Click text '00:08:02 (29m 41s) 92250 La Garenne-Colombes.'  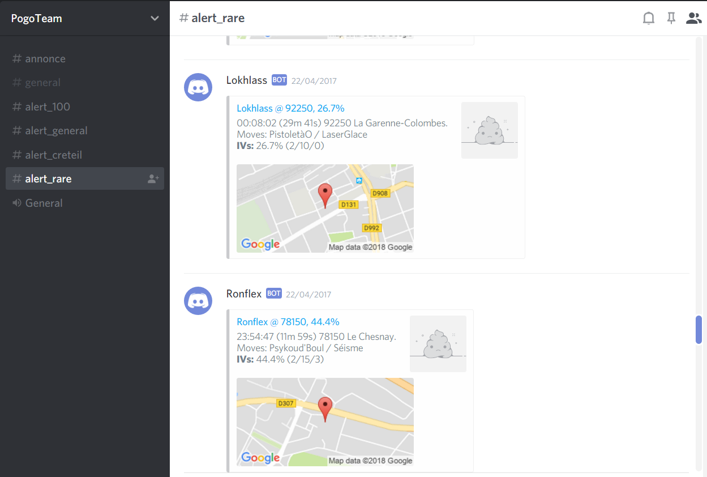pyautogui.click(x=342, y=123)
